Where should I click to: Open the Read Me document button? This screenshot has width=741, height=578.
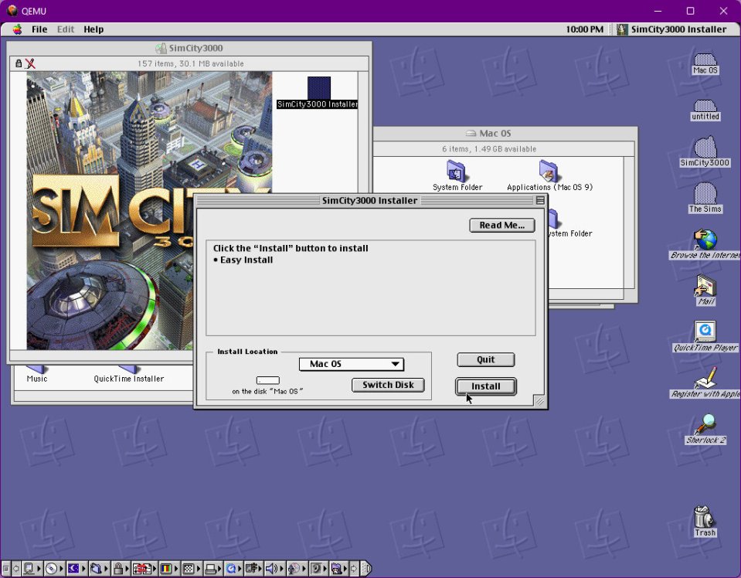(501, 226)
